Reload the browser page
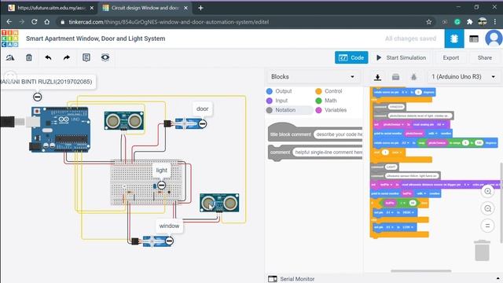503x283 pixels. click(35, 22)
